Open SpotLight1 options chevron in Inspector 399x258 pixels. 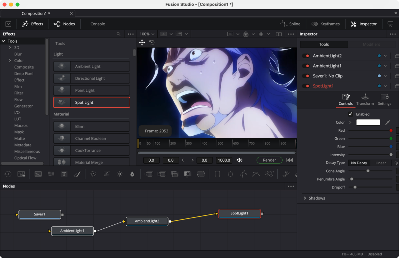click(x=385, y=86)
